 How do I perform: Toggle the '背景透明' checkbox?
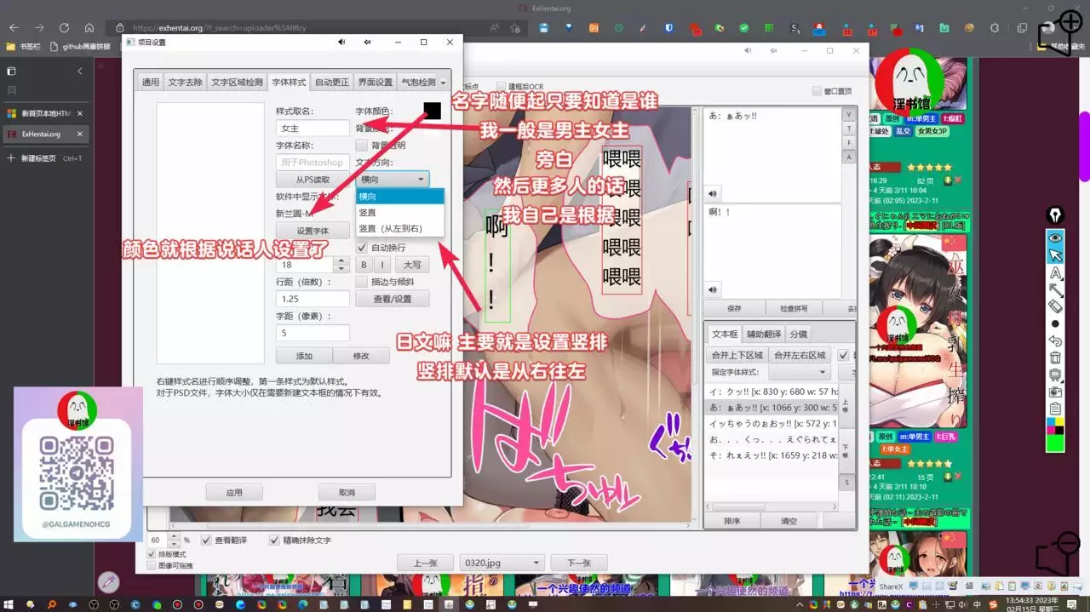[x=362, y=146]
